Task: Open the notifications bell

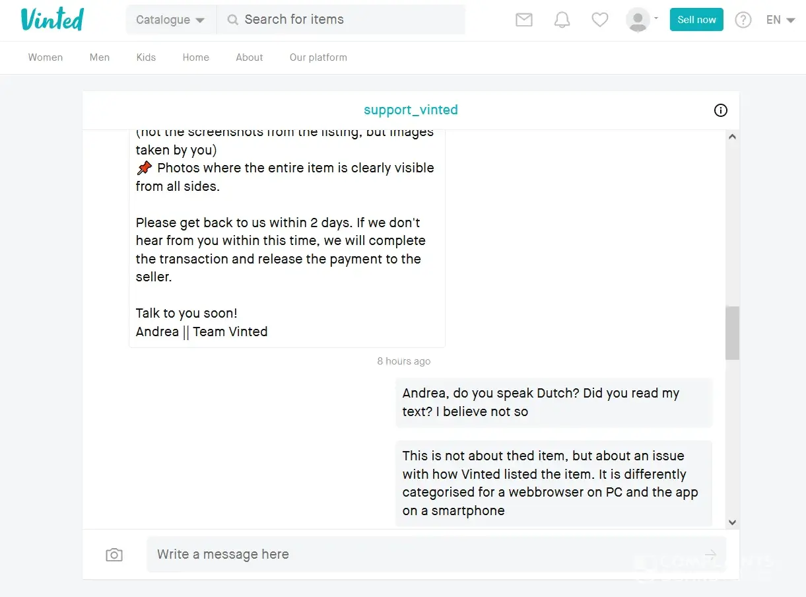Action: tap(562, 20)
